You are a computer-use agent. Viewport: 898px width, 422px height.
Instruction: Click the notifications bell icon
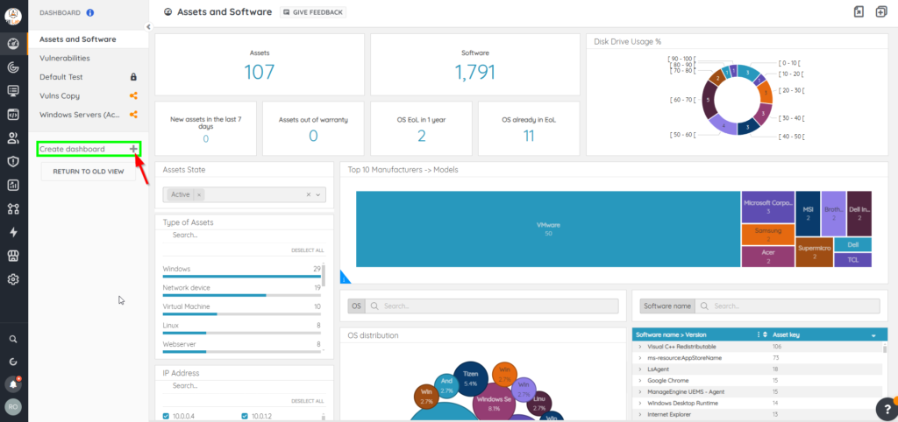click(x=14, y=383)
